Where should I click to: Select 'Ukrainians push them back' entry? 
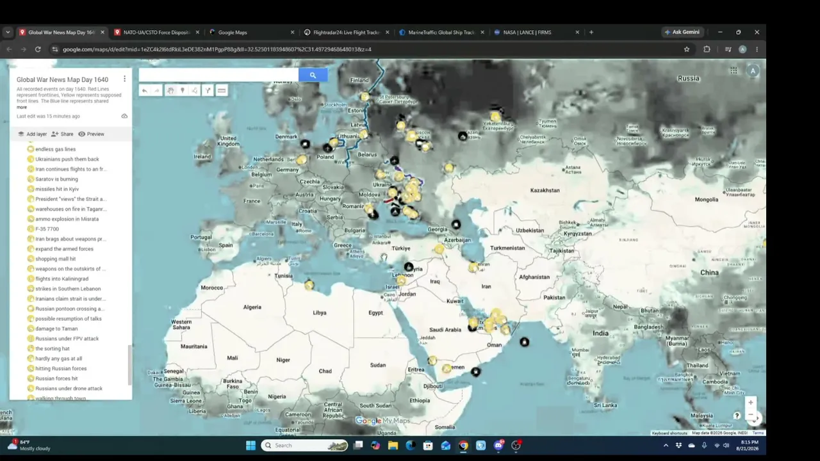click(x=67, y=159)
